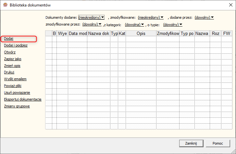The image size is (236, 154).
Task: Click the Biblioteka dokumentów title bar app icon
Action: pyautogui.click(x=5, y=5)
